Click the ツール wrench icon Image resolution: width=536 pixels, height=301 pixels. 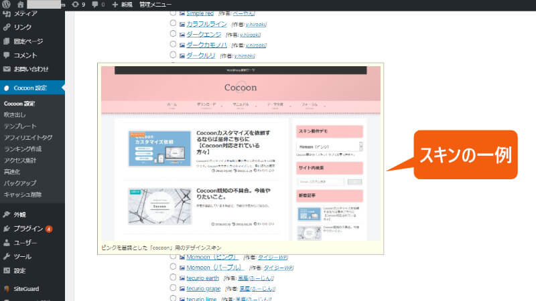[x=7, y=256]
